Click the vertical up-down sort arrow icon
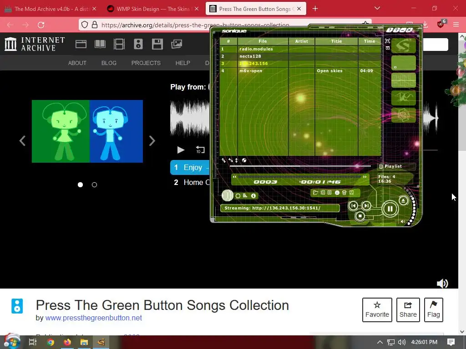 click(x=237, y=160)
